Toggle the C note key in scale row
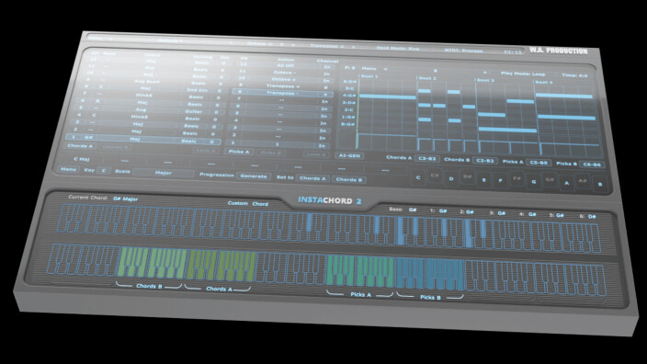This screenshot has width=647, height=364. click(x=418, y=178)
